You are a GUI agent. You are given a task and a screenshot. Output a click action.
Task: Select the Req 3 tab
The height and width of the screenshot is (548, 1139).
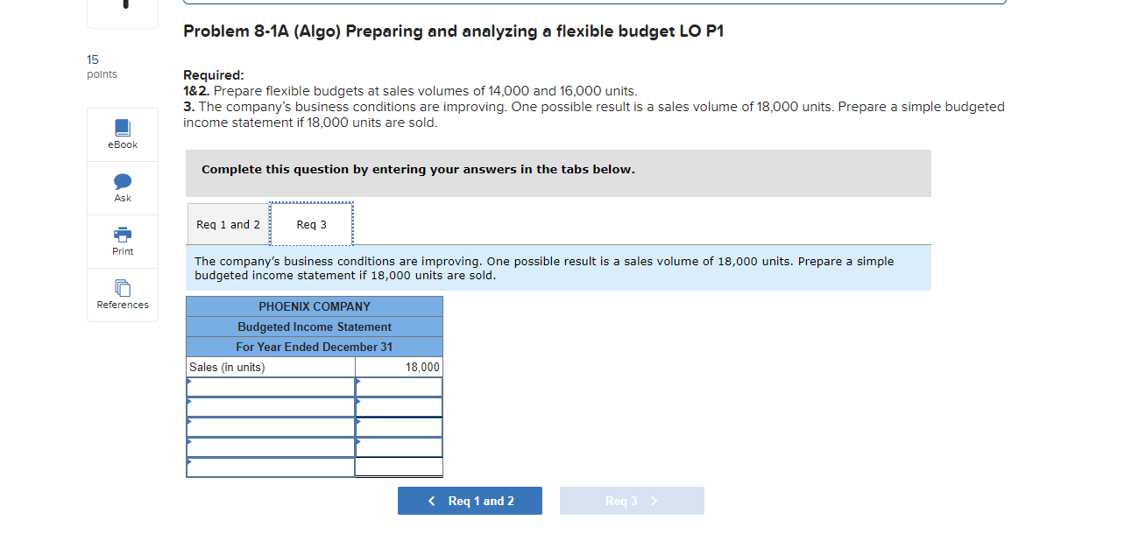pyautogui.click(x=311, y=224)
